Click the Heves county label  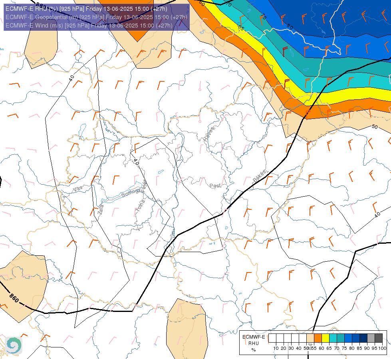209,134
